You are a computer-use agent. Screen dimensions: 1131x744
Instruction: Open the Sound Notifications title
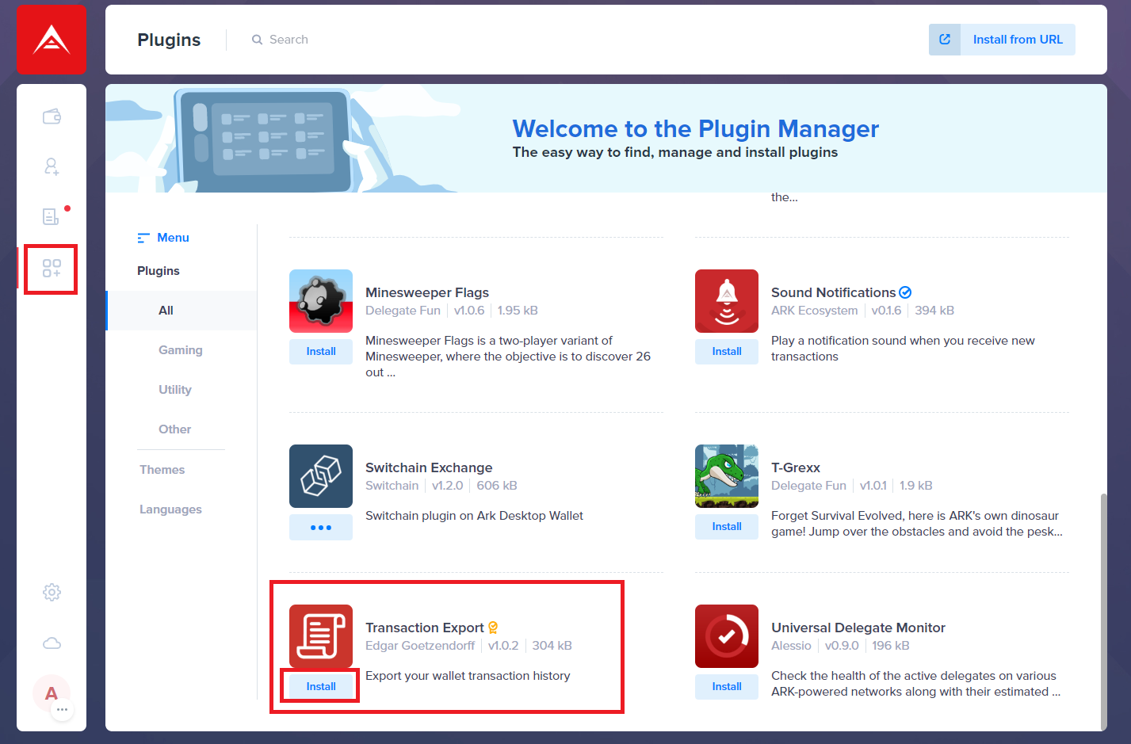(x=833, y=292)
